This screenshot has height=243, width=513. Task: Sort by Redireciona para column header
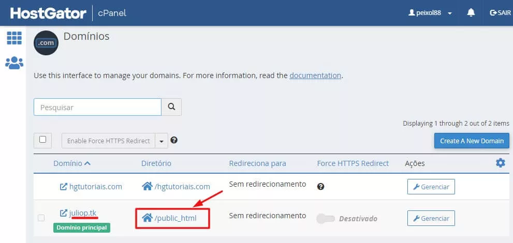tap(257, 163)
